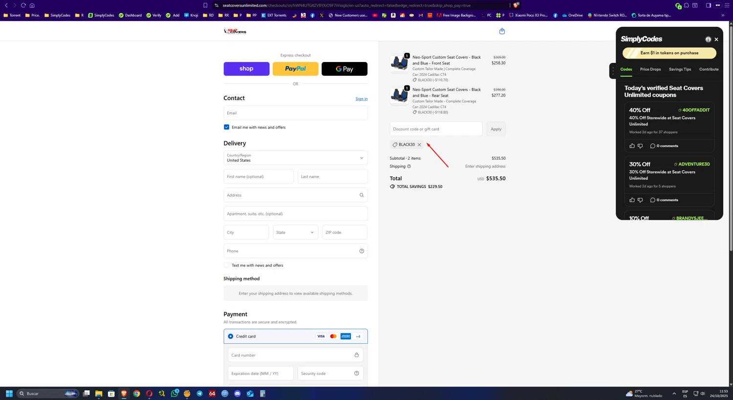Copy the 40OFFADDIT coupon code

[694, 110]
